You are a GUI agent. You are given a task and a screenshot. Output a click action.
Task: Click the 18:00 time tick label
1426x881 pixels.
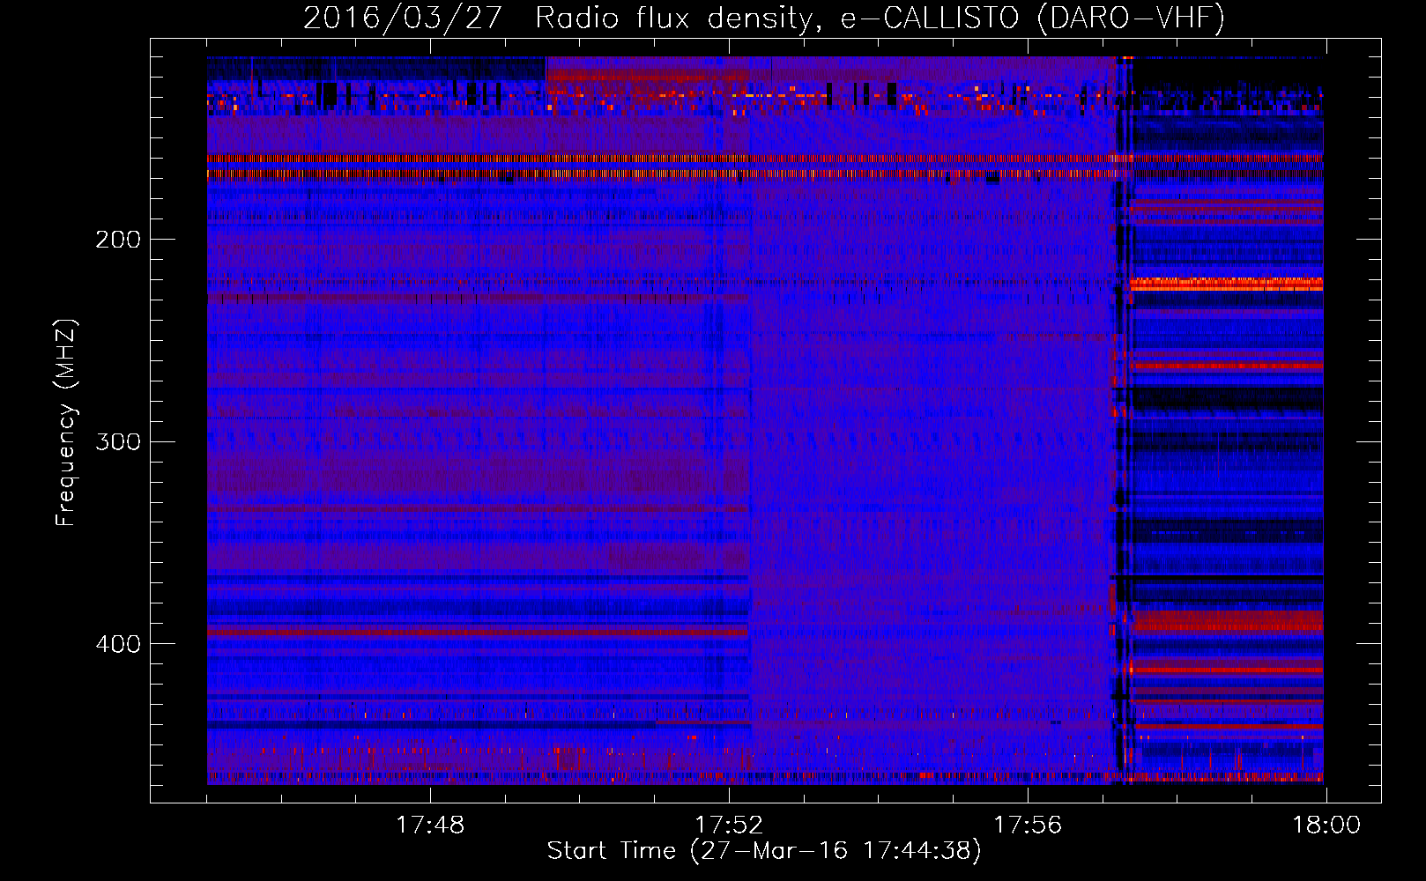1326,825
